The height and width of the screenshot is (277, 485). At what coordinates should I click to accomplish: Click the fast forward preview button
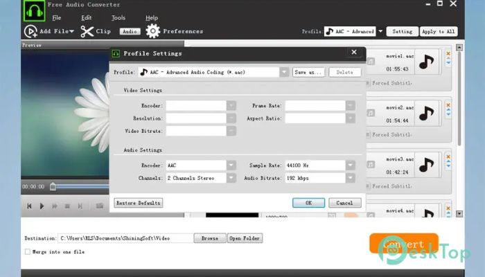click(x=55, y=206)
